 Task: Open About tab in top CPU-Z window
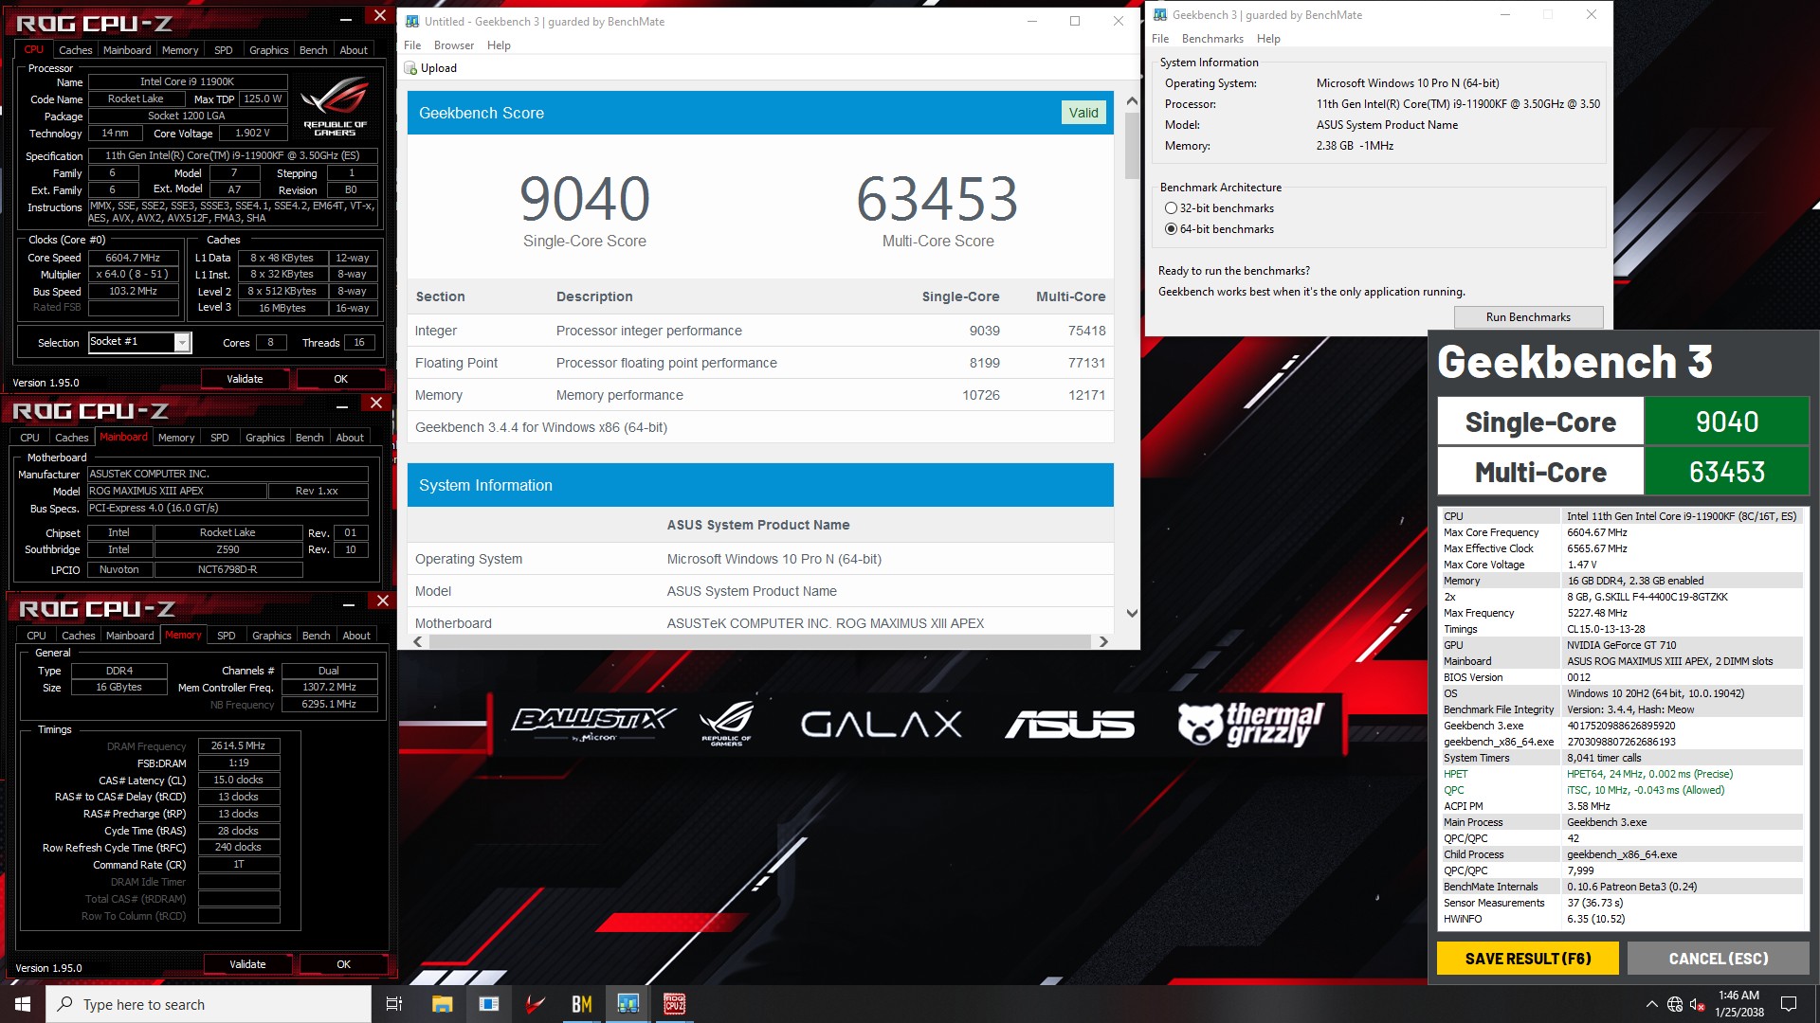(354, 50)
